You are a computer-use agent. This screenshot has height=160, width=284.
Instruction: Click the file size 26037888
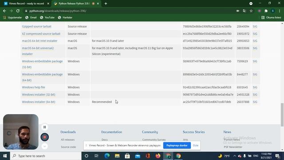click(243, 102)
